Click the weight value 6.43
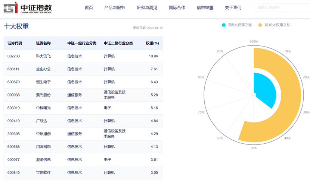 tap(154, 82)
